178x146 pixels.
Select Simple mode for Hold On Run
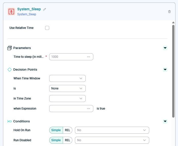[56, 130]
